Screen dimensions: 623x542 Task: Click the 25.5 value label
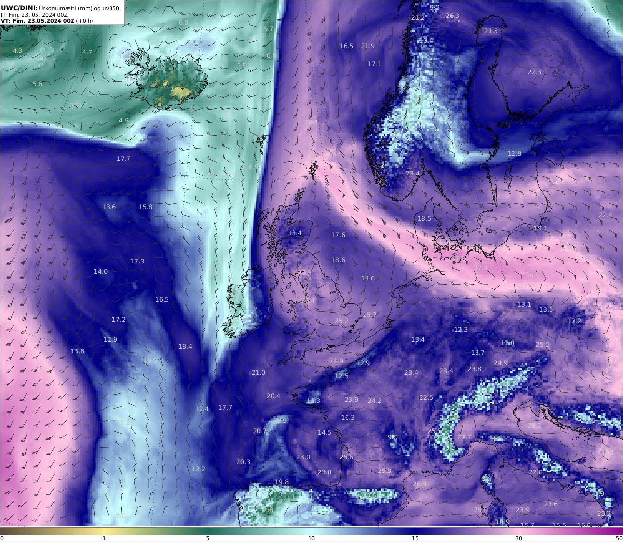pos(543,344)
